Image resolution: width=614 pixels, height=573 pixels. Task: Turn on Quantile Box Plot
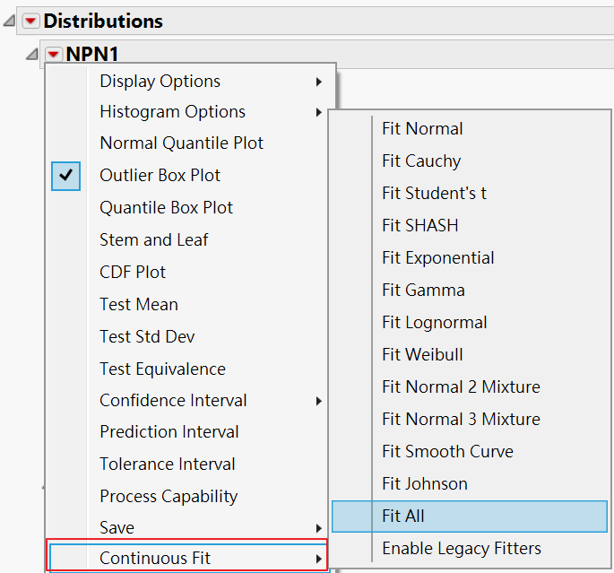(166, 208)
